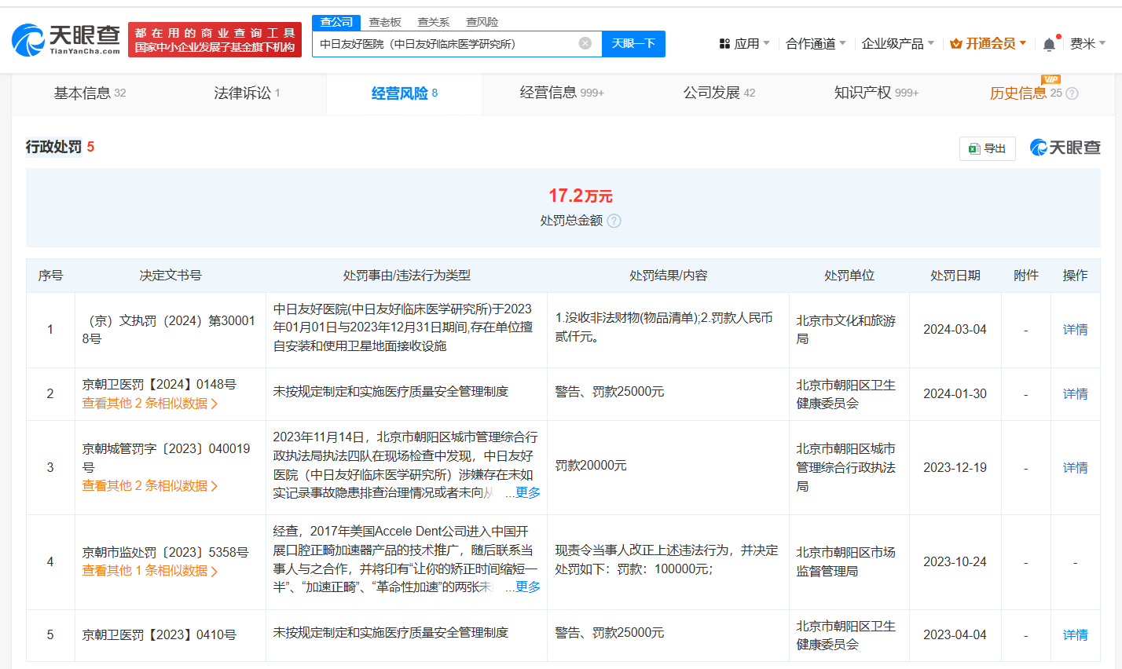Click help icon beside 处罚总金额
Viewport: 1122px width, 669px height.
(x=614, y=221)
